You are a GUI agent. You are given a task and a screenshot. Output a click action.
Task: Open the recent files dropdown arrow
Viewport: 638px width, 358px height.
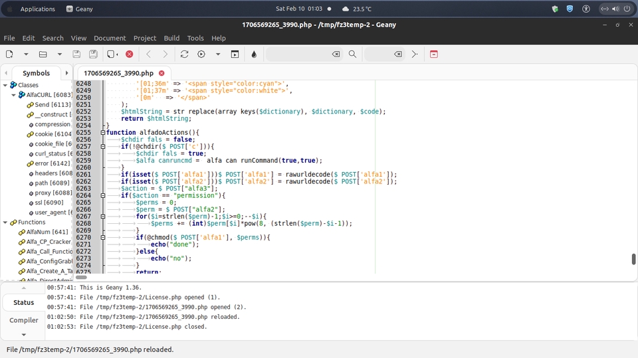pyautogui.click(x=59, y=54)
